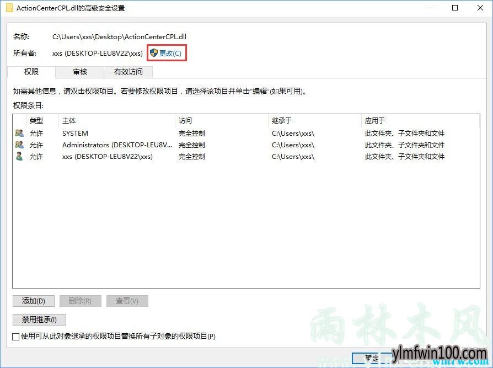Click the folder icon in title bar
493x368 pixels.
9,8
